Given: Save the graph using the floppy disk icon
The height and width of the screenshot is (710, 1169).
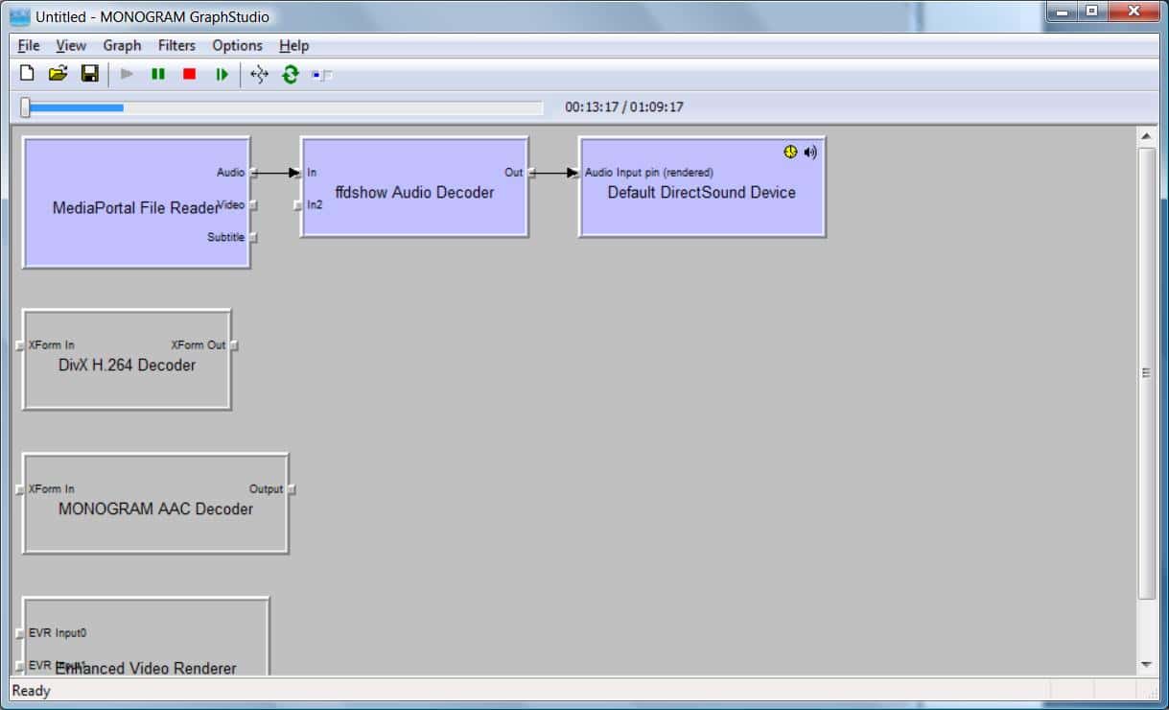Looking at the screenshot, I should 89,74.
